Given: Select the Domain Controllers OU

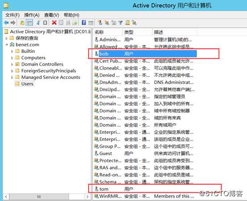Looking at the screenshot, I should 39,64.
